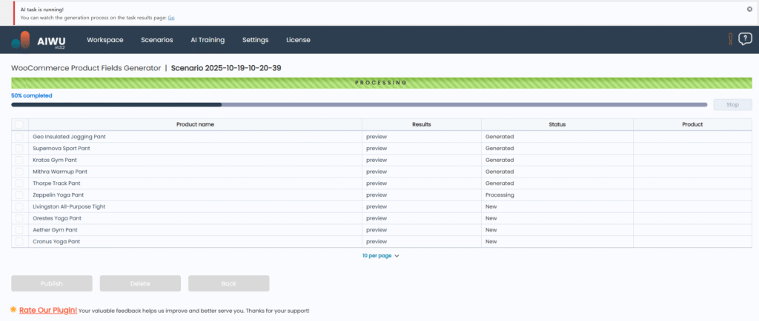
Task: Check the Kratos Gym Pant row
Action: pos(19,160)
